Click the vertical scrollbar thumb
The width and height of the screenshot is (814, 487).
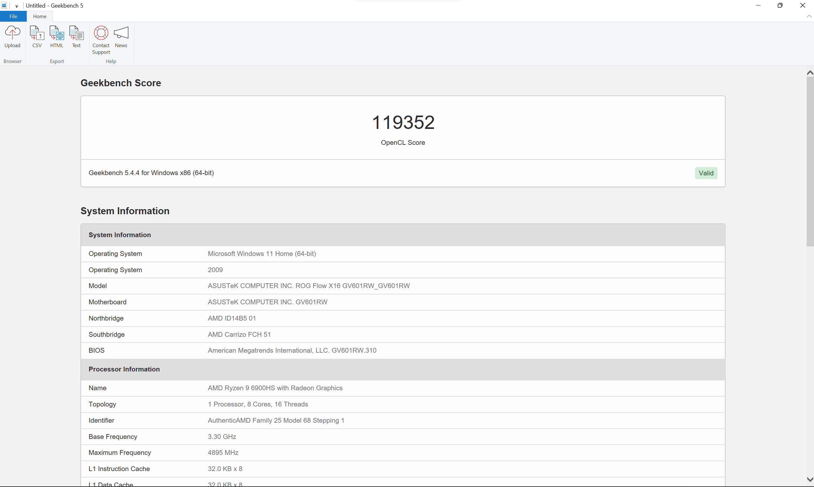pos(810,161)
